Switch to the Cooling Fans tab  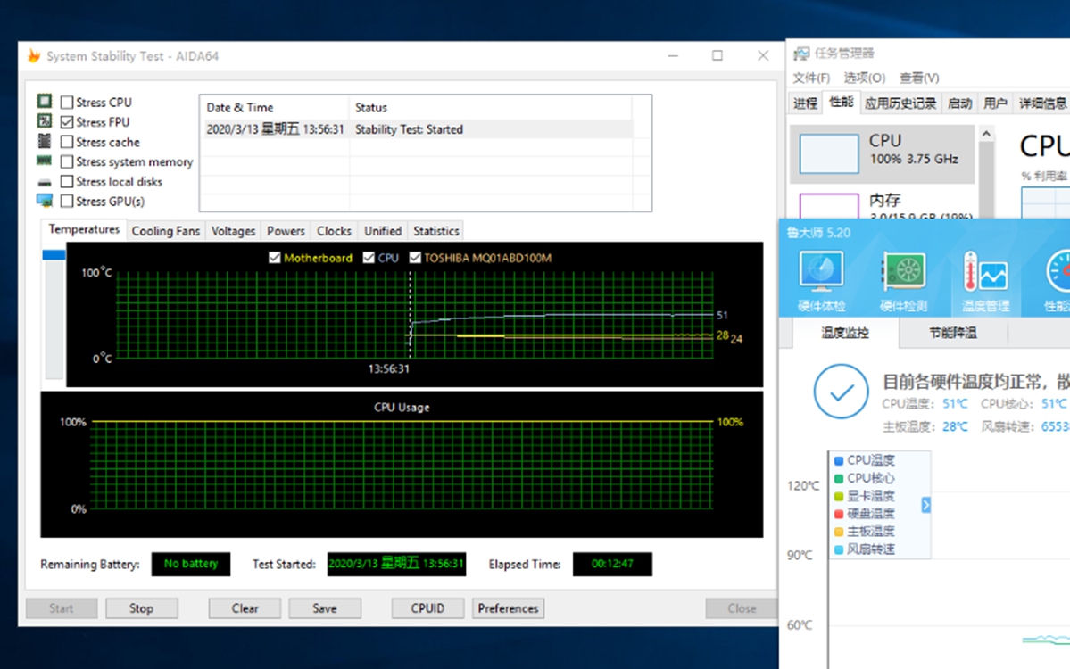coord(165,231)
